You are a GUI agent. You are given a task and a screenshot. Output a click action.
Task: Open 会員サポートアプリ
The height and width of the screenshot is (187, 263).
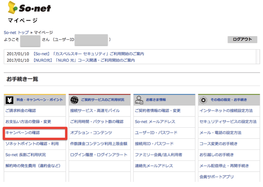click(x=217, y=176)
